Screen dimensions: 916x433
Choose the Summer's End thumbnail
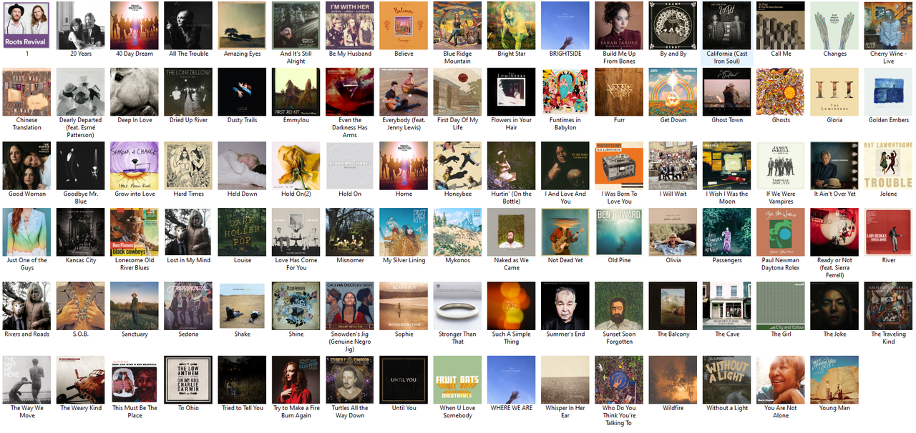click(x=565, y=306)
